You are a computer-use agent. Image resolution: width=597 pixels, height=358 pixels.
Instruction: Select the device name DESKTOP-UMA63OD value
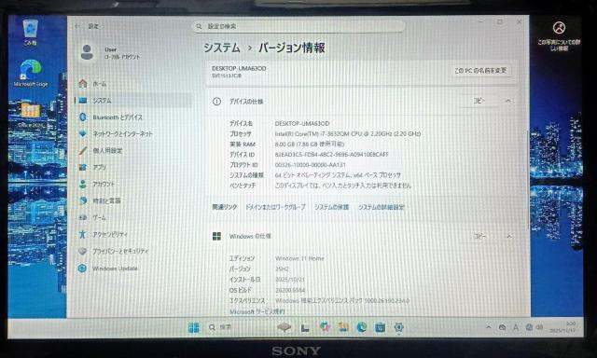click(302, 124)
